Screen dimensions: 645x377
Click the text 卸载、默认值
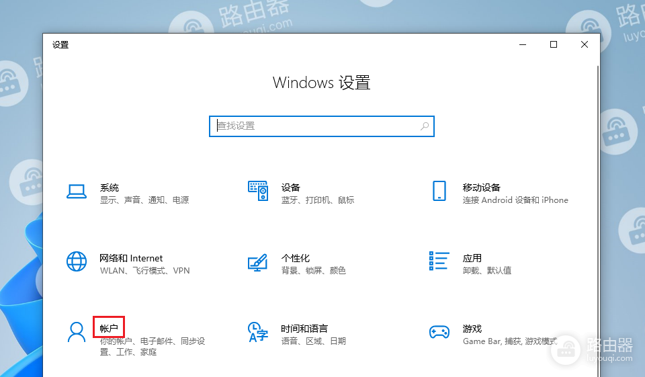click(487, 270)
